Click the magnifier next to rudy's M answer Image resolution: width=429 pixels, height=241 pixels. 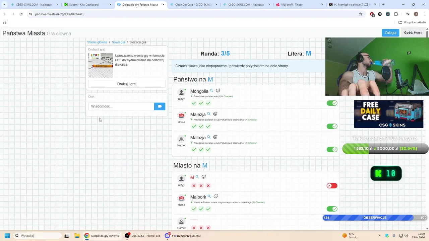197,177
